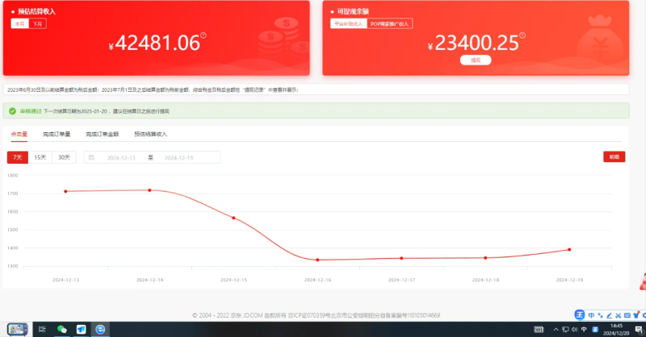Screen dimensions: 646x337
Task: Select the 30天 range option
Action: pos(64,157)
